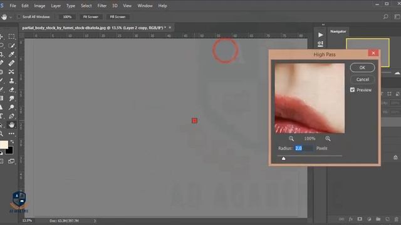Swap foreground and background colors
The height and width of the screenshot is (225, 401).
12,142
